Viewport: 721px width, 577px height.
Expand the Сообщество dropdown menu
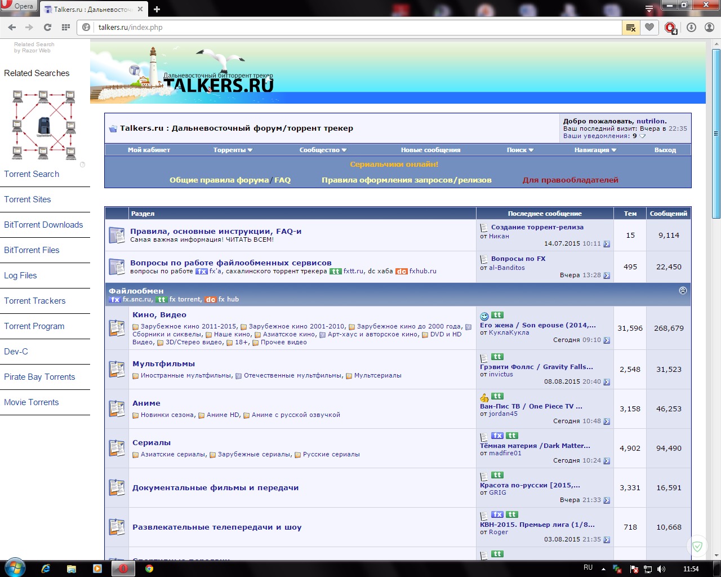(x=323, y=150)
